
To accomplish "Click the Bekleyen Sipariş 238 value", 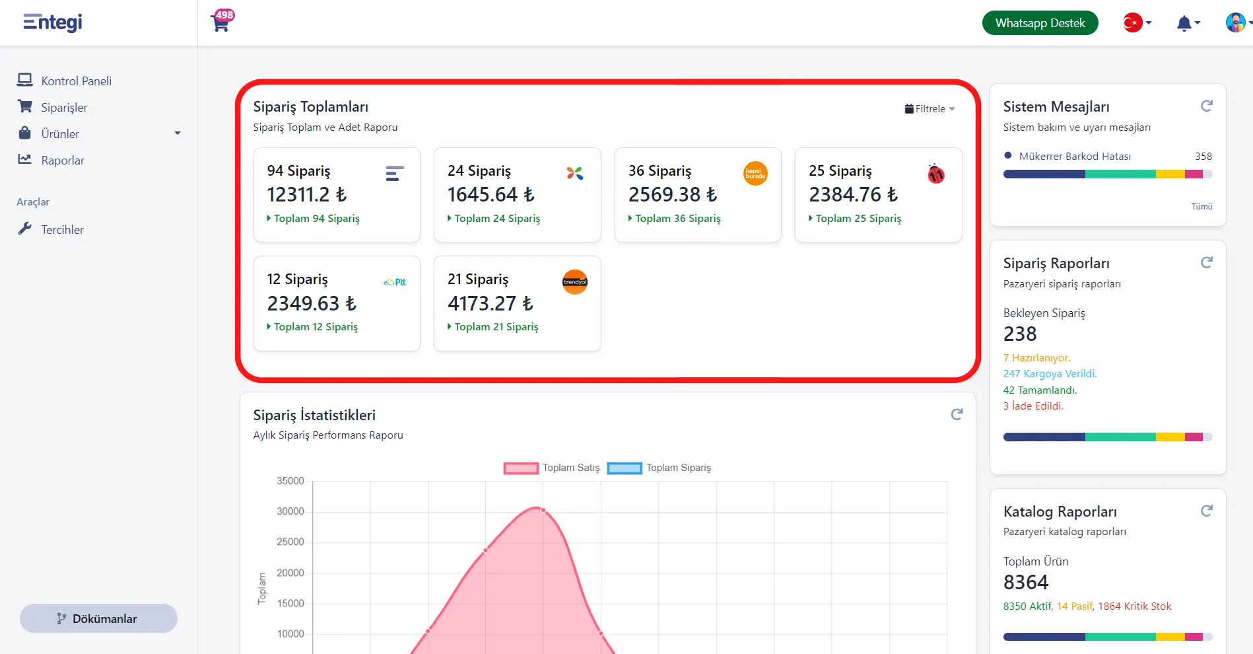I will click(x=1020, y=334).
